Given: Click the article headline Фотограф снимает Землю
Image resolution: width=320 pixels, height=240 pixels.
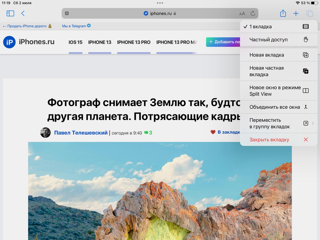Looking at the screenshot, I should point(144,109).
